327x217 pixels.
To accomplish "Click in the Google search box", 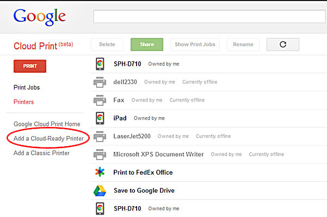I will tap(209, 16).
